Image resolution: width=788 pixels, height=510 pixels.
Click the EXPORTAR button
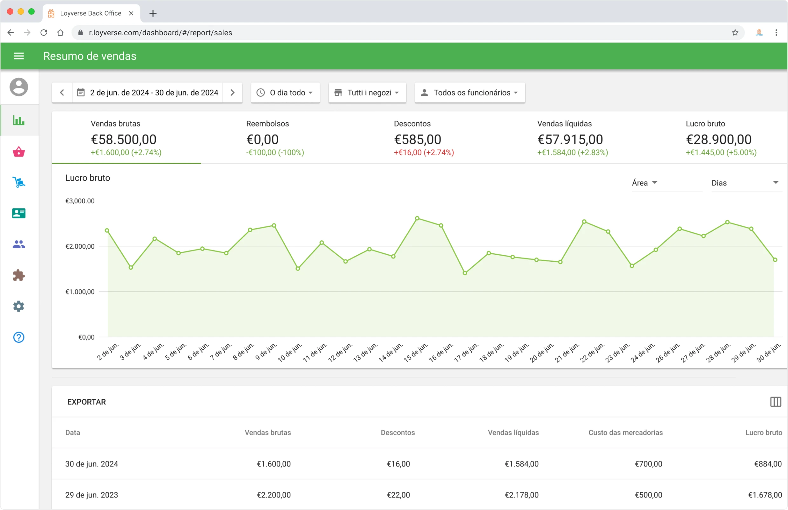tap(86, 402)
